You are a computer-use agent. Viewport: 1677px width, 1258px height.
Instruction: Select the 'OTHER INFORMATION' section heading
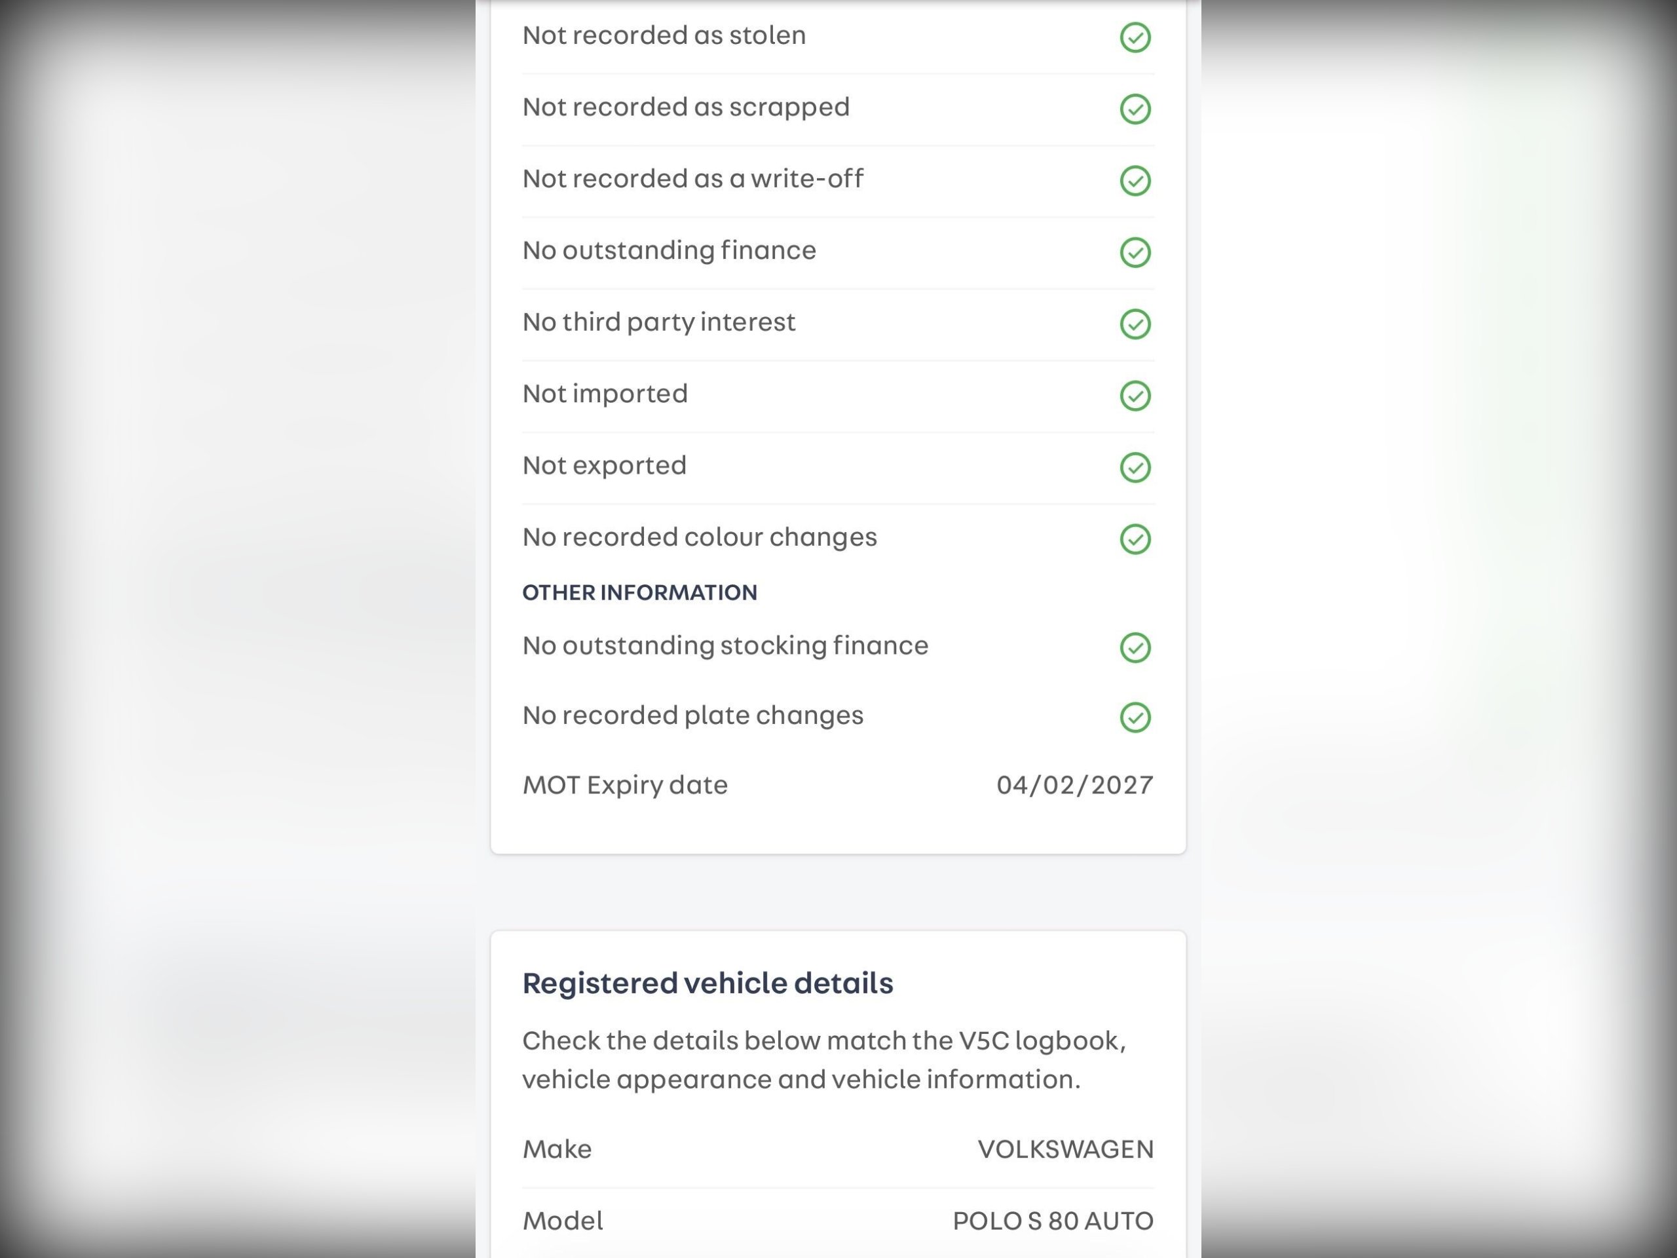click(639, 592)
